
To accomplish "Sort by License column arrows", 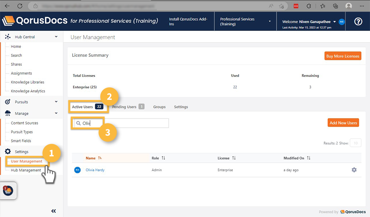I will point(234,158).
